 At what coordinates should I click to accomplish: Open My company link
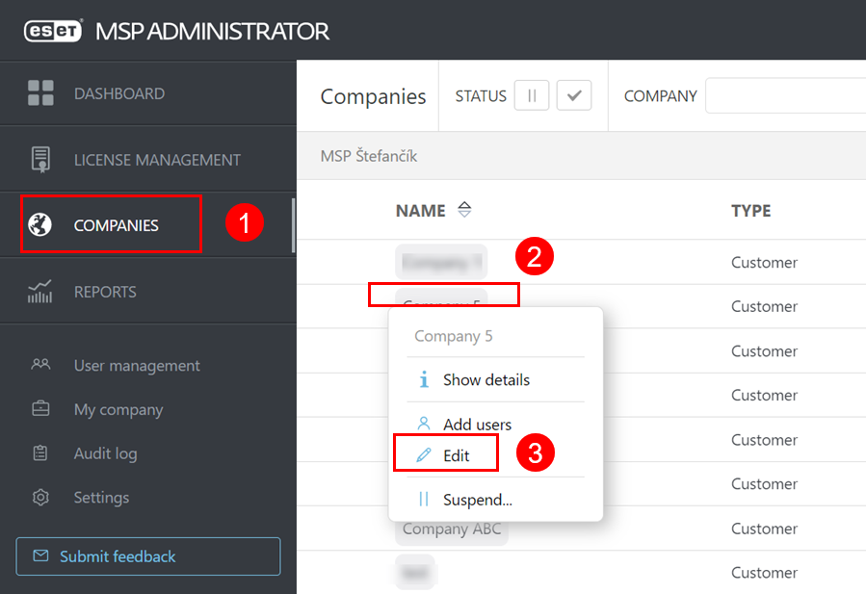click(x=118, y=409)
